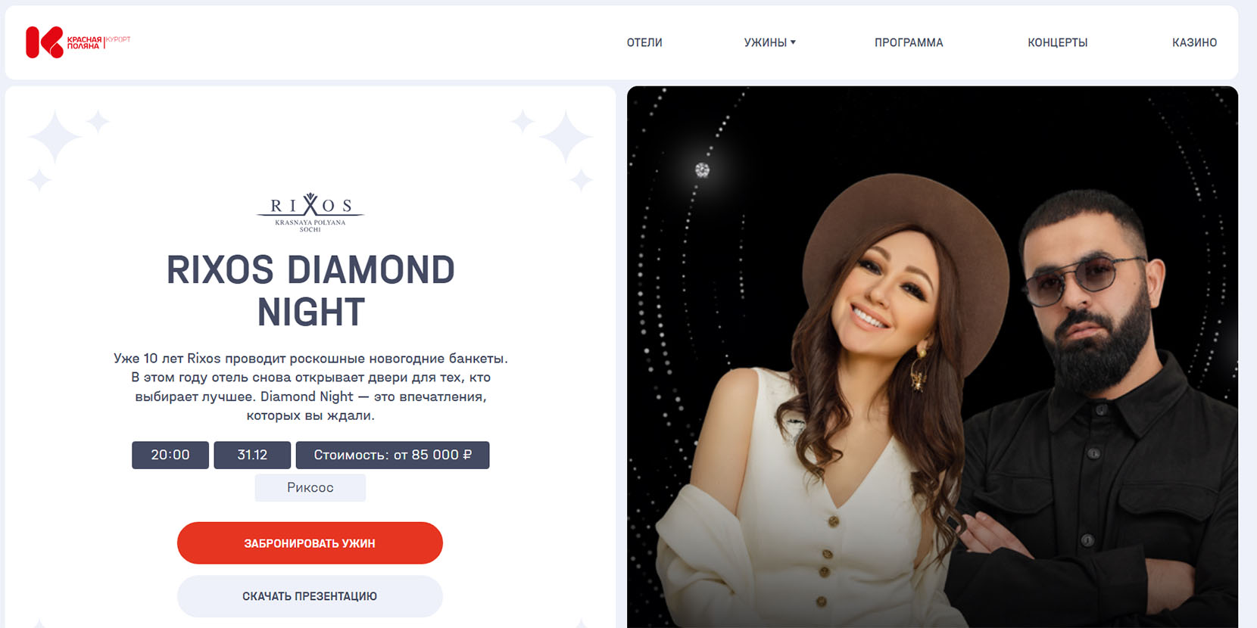Click the sparkling diamond in the banner
Image resolution: width=1257 pixels, height=628 pixels.
coord(703,170)
